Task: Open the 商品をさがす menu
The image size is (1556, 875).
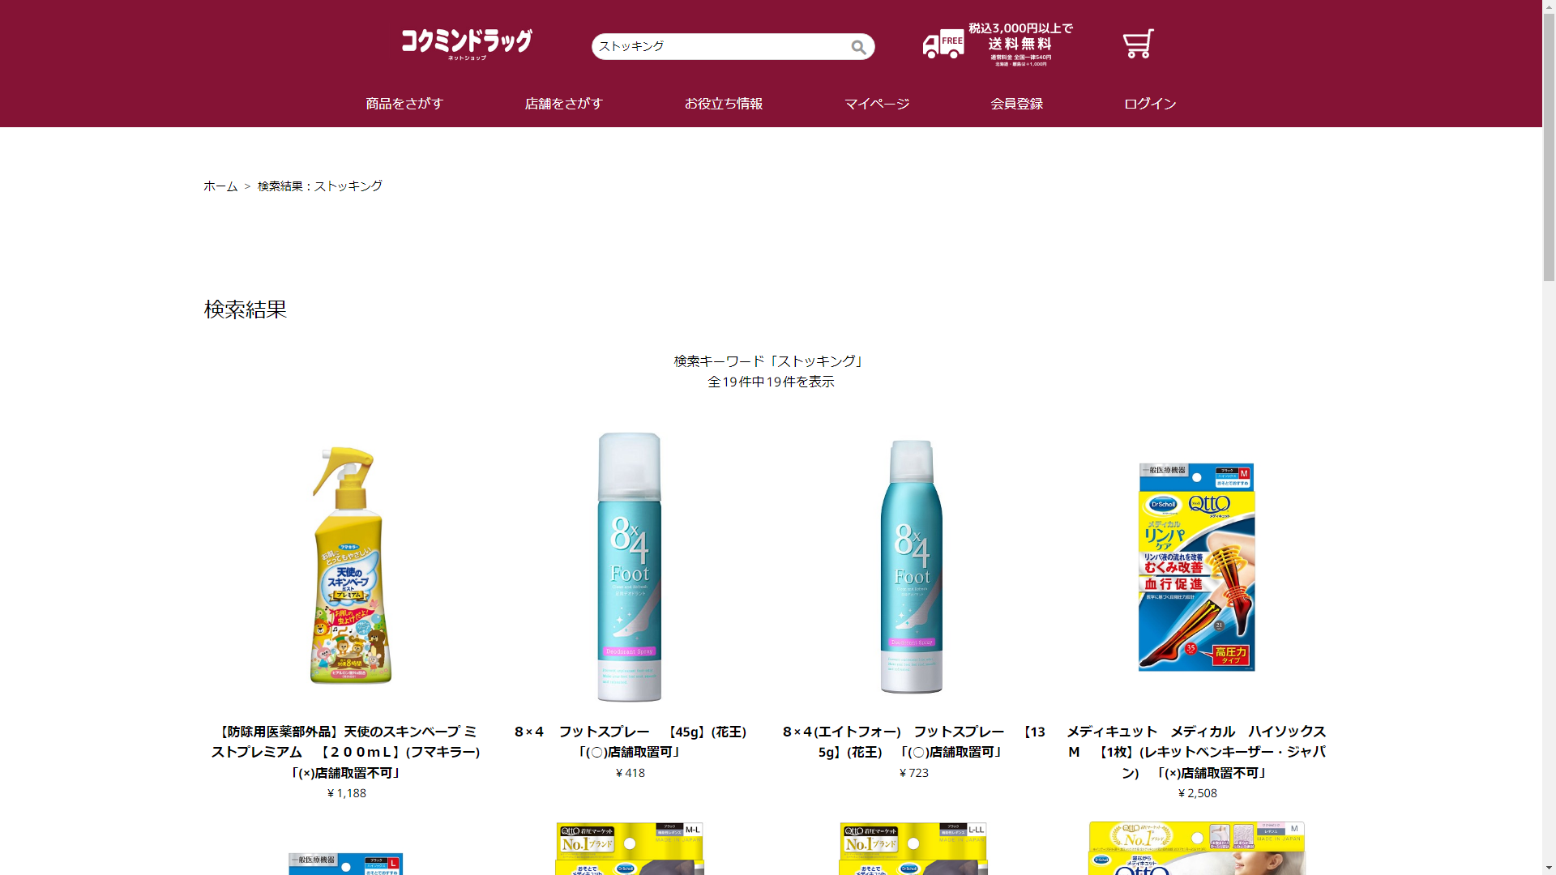Action: click(x=404, y=104)
